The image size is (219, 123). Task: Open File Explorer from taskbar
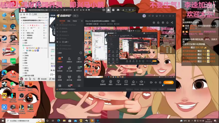(x=64, y=121)
